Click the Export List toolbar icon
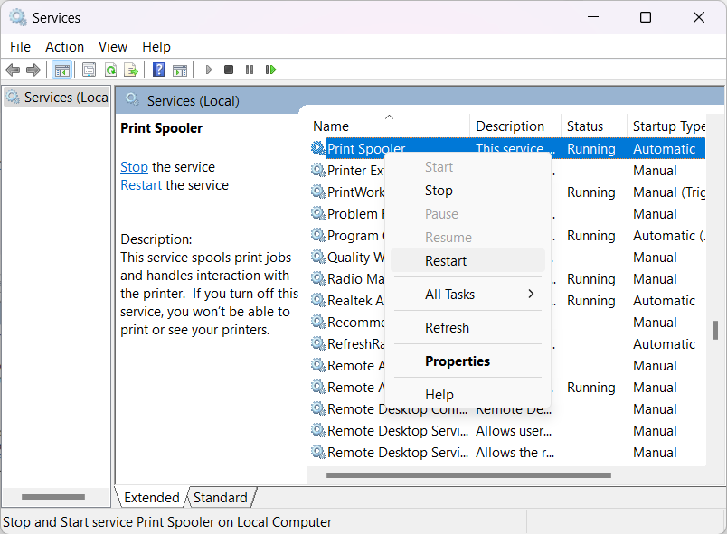Image resolution: width=727 pixels, height=534 pixels. point(132,70)
